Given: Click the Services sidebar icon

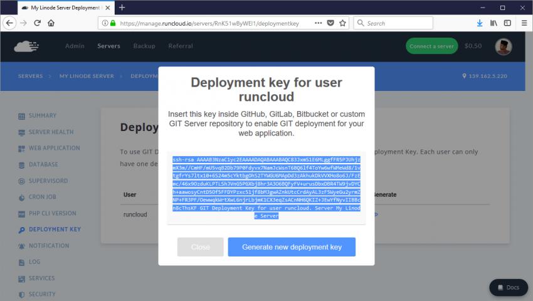Looking at the screenshot, I should point(21,279).
